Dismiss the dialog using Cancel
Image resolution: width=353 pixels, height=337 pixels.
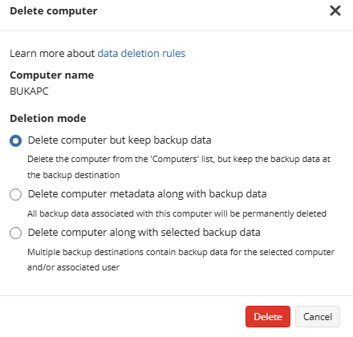(318, 317)
